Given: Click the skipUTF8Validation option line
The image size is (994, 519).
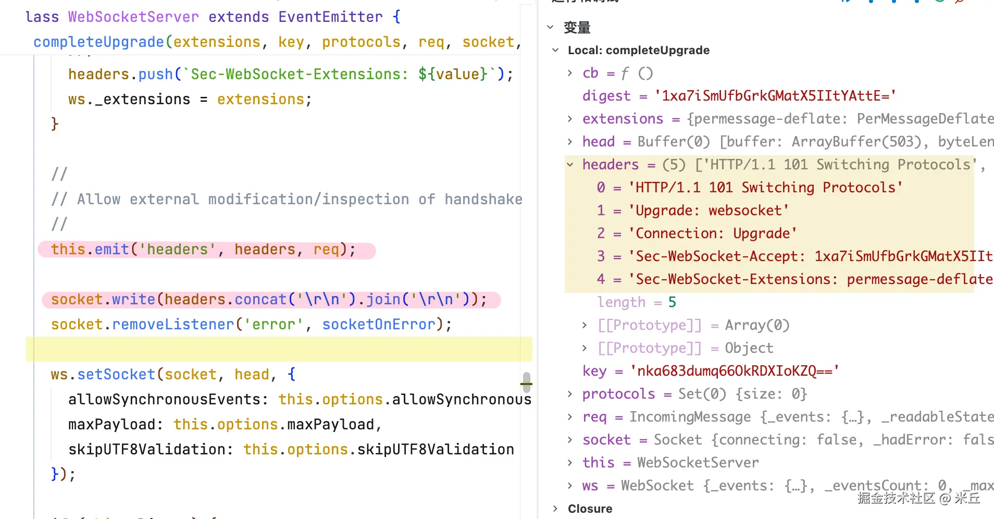Looking at the screenshot, I should [x=291, y=450].
